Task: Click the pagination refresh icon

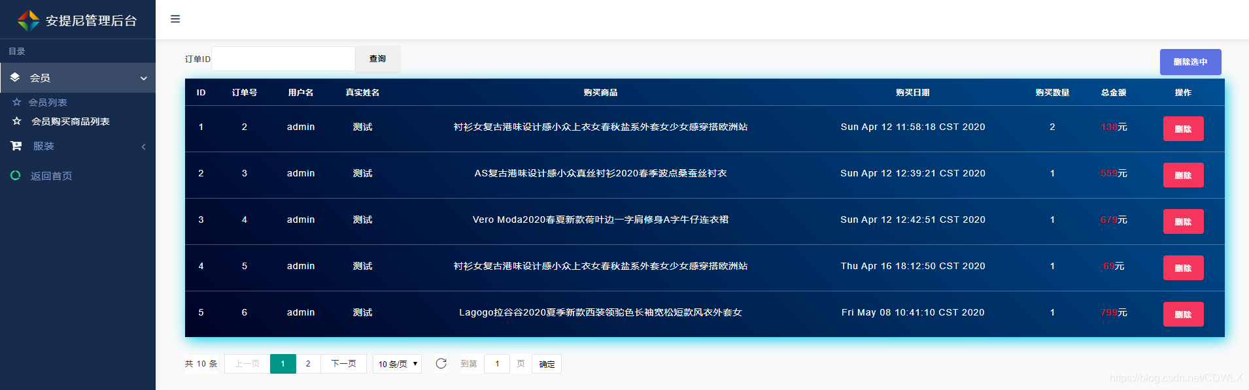Action: (441, 363)
